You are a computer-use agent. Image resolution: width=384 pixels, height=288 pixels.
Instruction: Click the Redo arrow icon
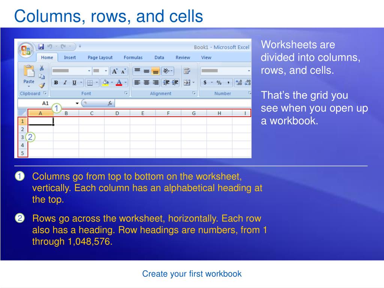(x=63, y=46)
